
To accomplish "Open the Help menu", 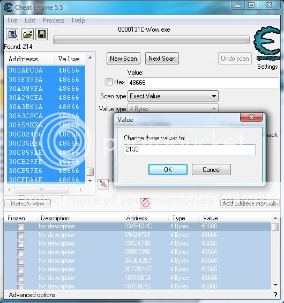I will (78, 20).
